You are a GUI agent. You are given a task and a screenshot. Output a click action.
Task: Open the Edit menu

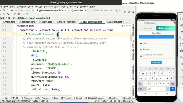(x=6, y=7)
